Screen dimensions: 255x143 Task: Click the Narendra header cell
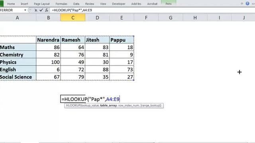(48, 40)
